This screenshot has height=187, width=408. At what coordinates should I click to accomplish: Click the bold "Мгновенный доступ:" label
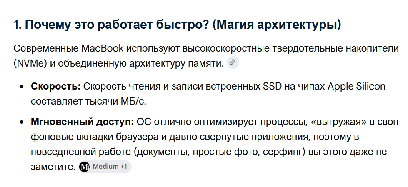coord(82,122)
